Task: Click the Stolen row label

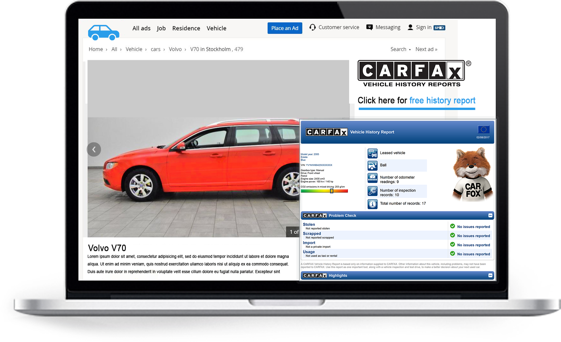Action: 309,224
